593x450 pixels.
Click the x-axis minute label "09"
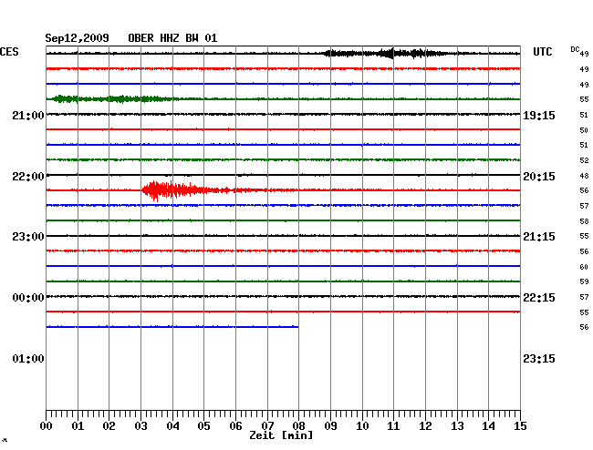tap(330, 426)
